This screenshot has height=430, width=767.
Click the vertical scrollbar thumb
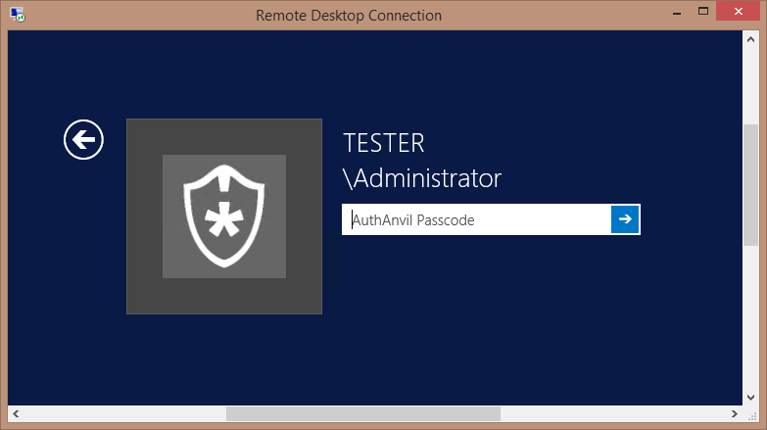click(751, 185)
